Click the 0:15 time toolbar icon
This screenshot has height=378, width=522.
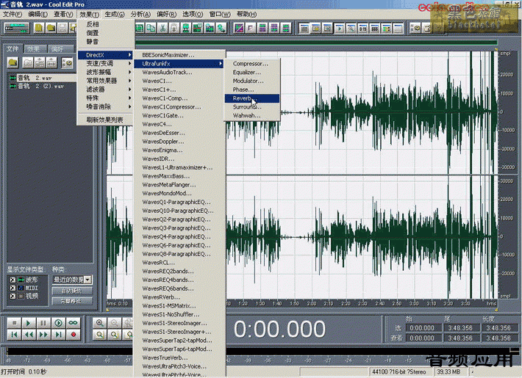click(362, 29)
